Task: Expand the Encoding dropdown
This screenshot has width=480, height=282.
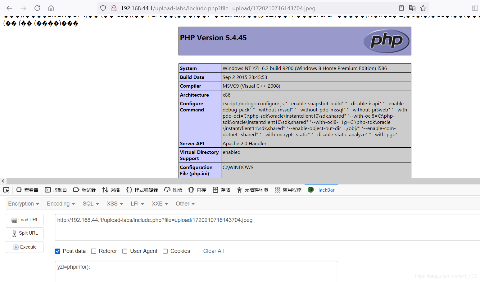Action: click(61, 204)
